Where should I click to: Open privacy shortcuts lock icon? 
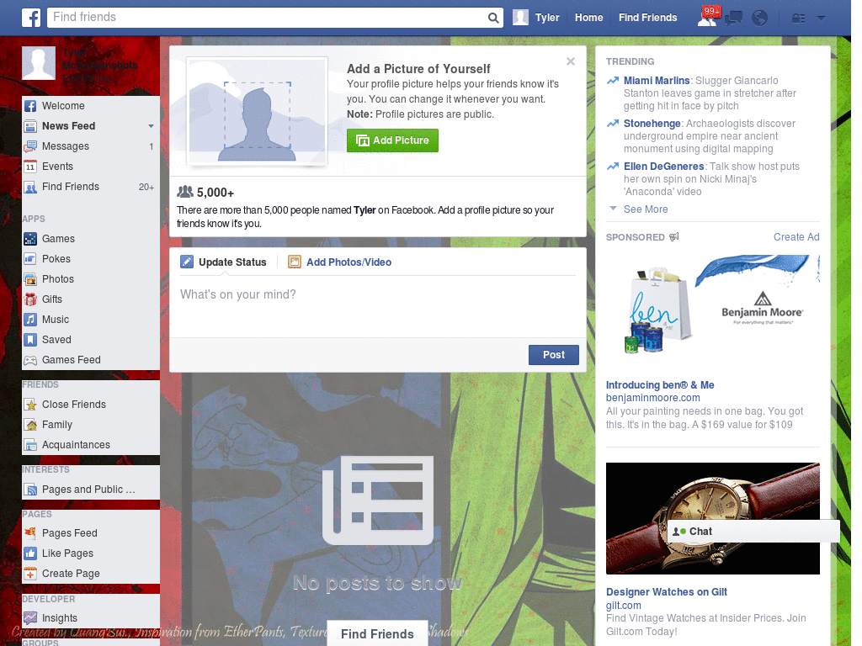[798, 19]
